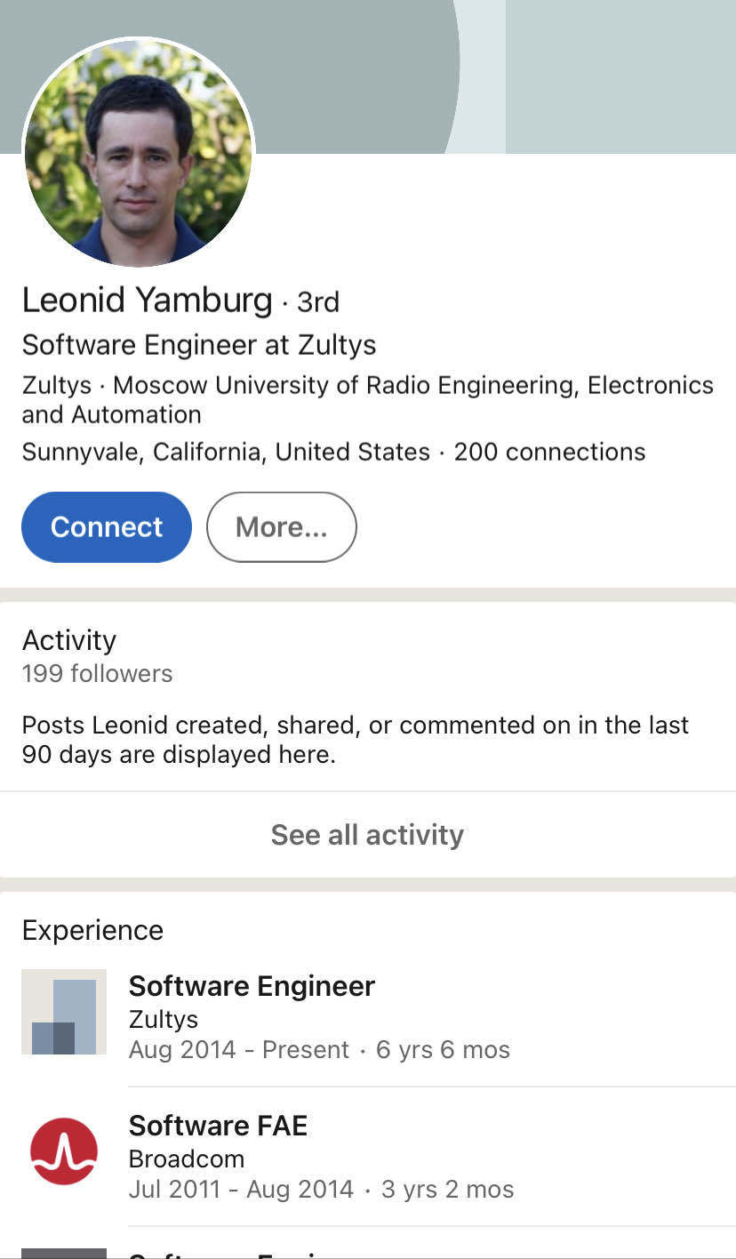Tap the Experience section heading
The height and width of the screenshot is (1259, 736).
coord(92,930)
